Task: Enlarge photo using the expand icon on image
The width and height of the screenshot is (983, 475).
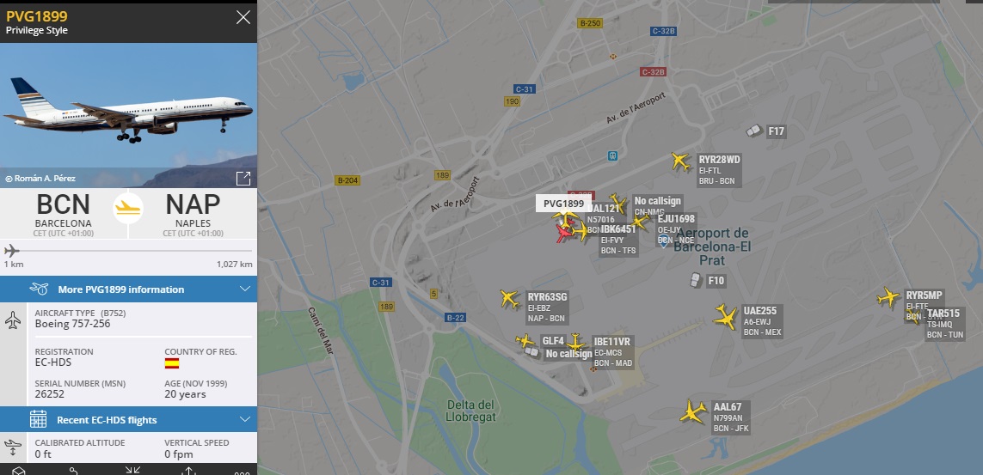Action: coord(243,179)
